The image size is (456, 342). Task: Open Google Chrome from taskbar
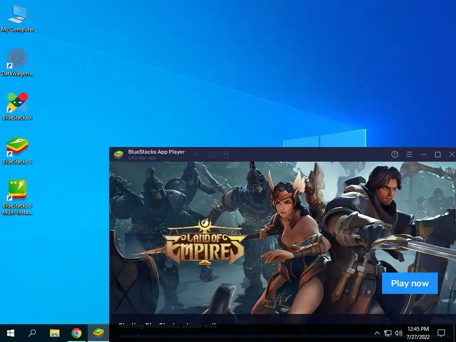click(x=77, y=333)
